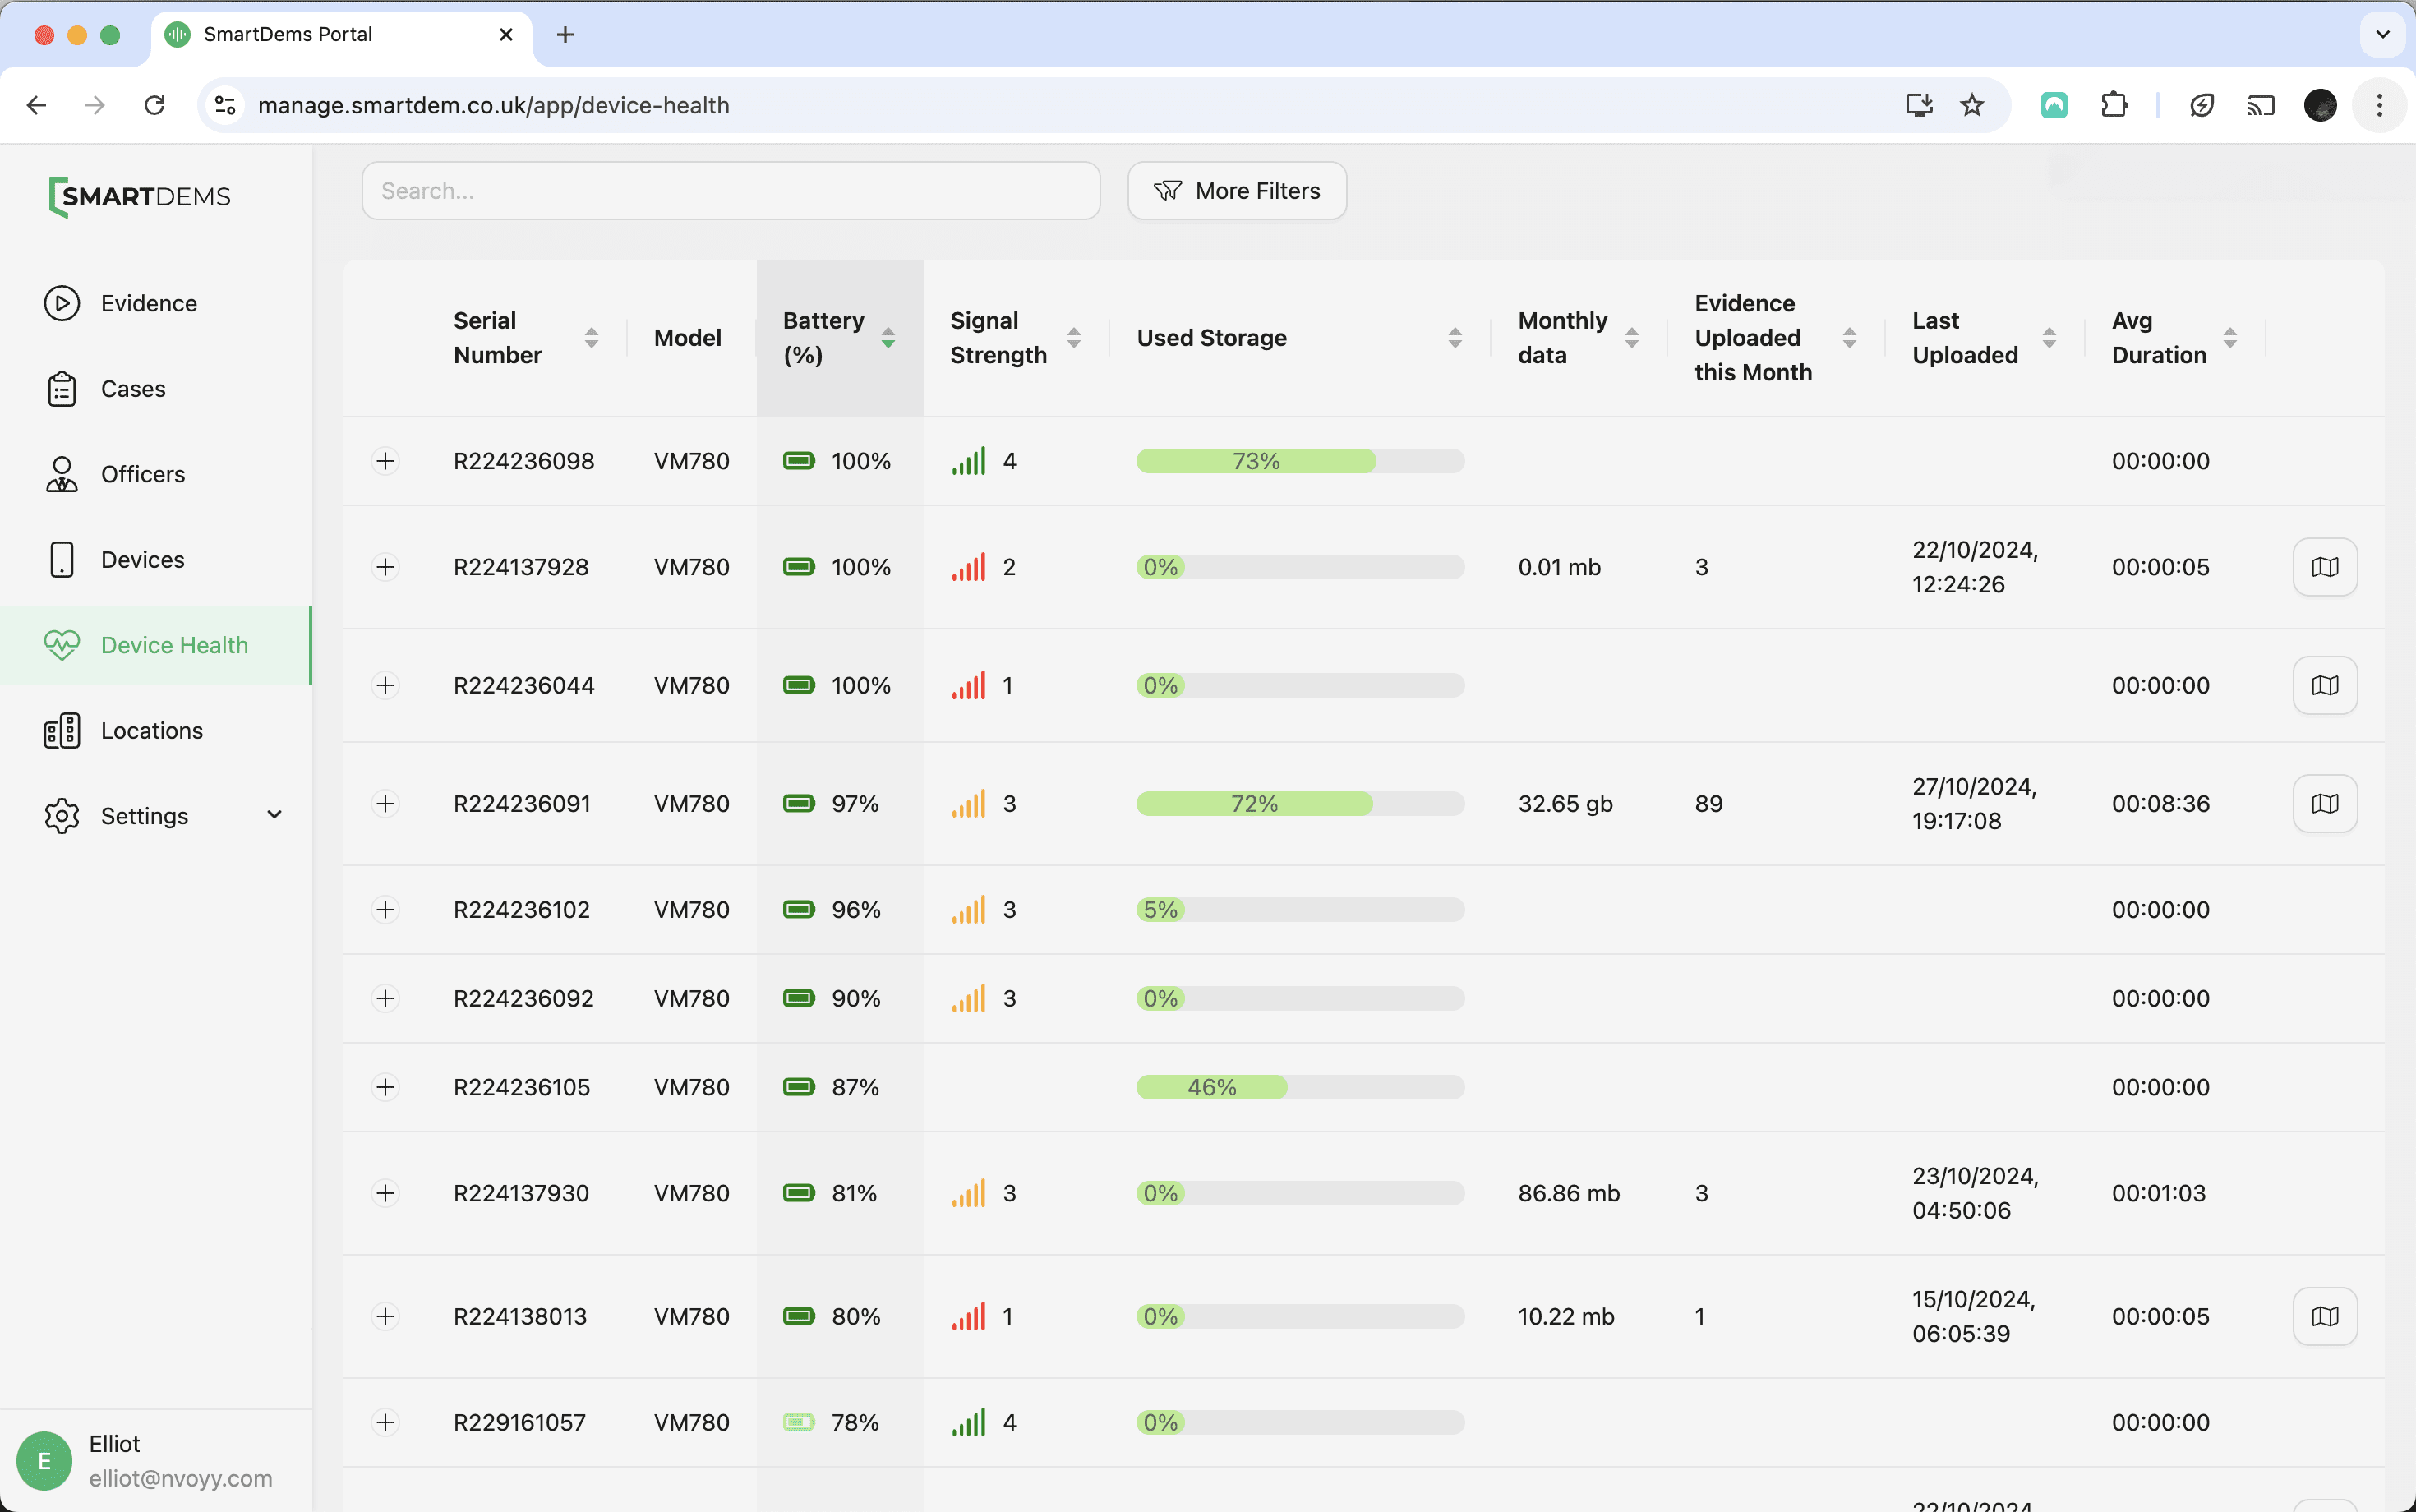This screenshot has height=1512, width=2416.
Task: Sort by Battery (%) column
Action: (888, 338)
